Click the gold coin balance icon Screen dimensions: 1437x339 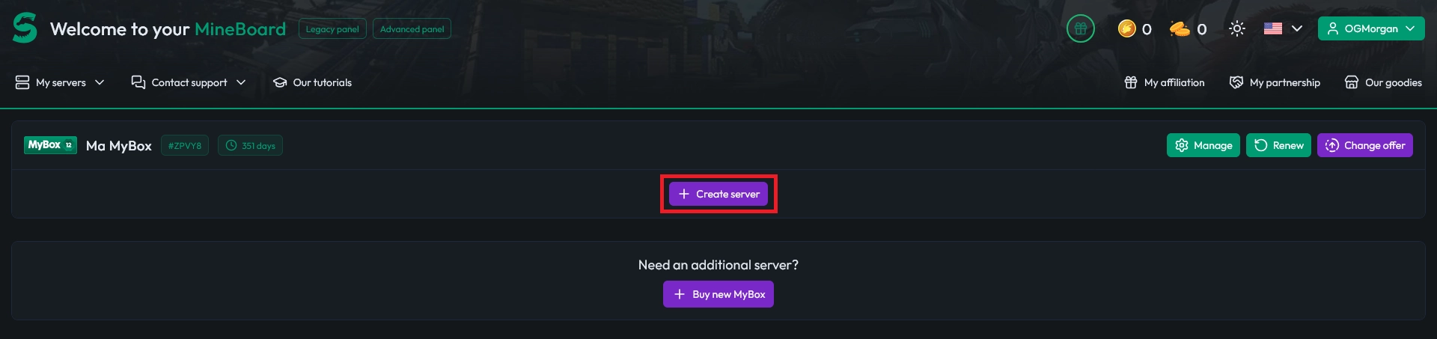[x=1126, y=28]
